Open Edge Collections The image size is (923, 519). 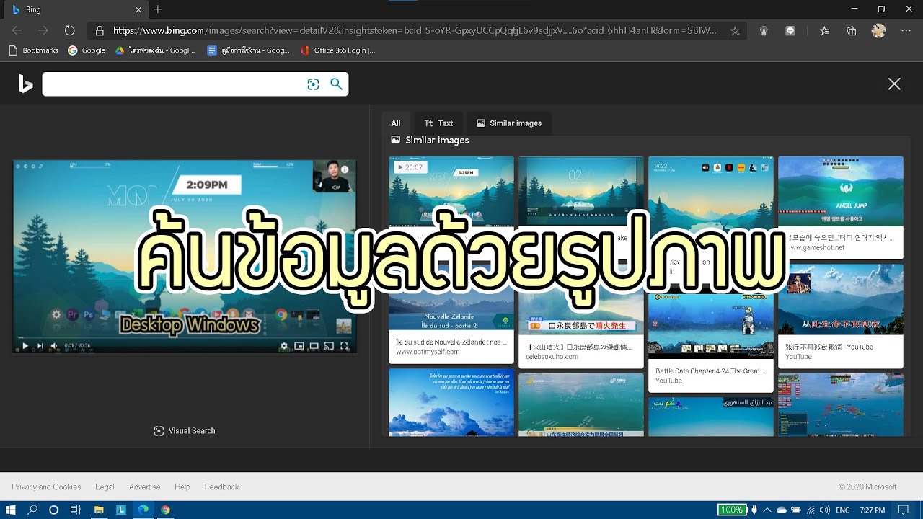pyautogui.click(x=852, y=31)
